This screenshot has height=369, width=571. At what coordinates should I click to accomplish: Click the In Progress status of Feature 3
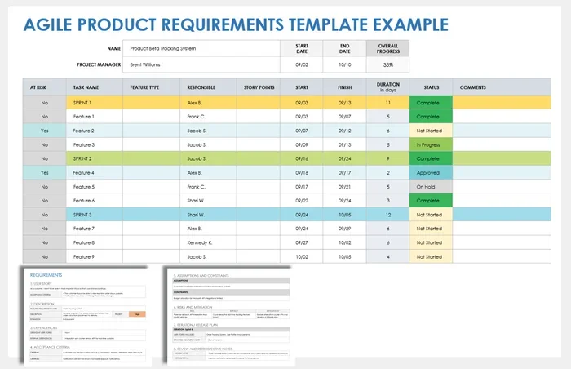tap(431, 144)
